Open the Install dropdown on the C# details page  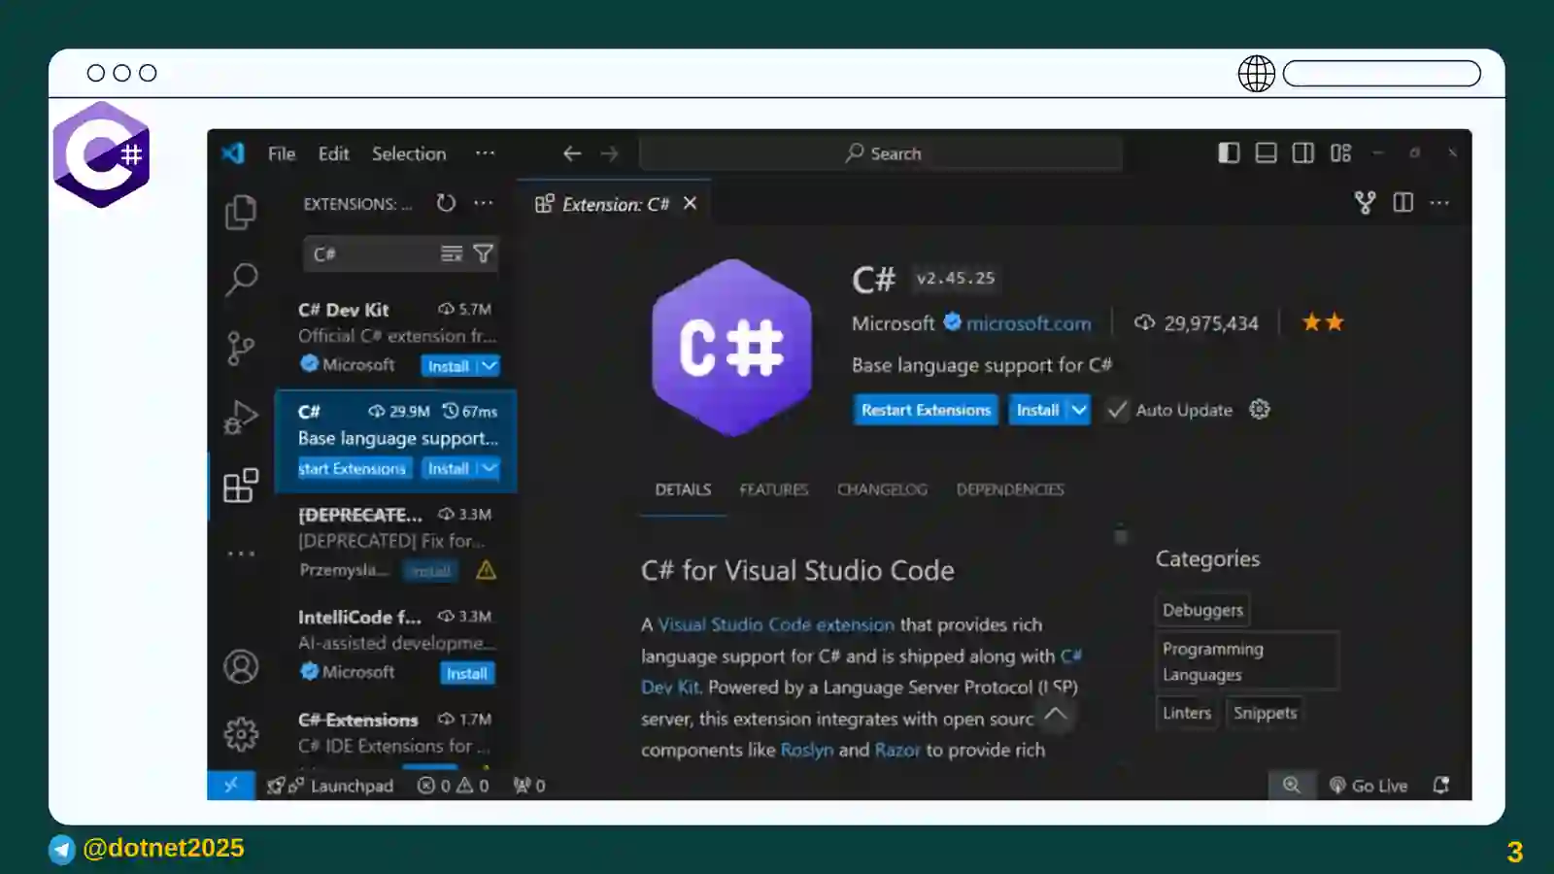click(1079, 410)
